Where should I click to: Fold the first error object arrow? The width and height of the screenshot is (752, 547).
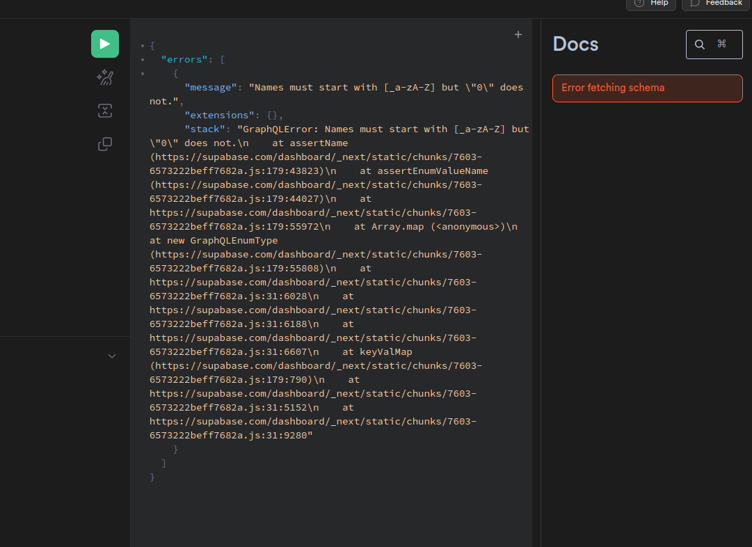[143, 74]
